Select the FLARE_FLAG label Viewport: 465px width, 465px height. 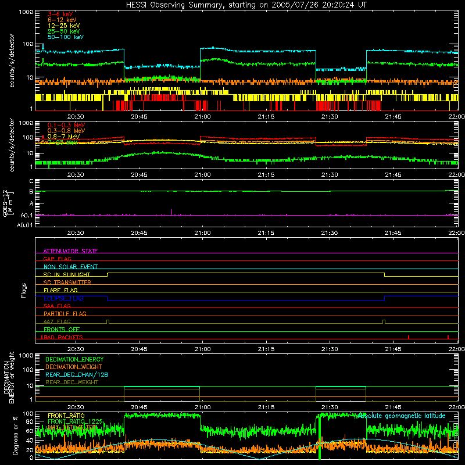click(x=60, y=290)
